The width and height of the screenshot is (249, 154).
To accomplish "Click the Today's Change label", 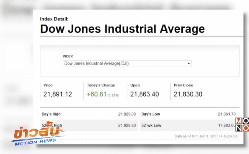I will click(x=101, y=85).
